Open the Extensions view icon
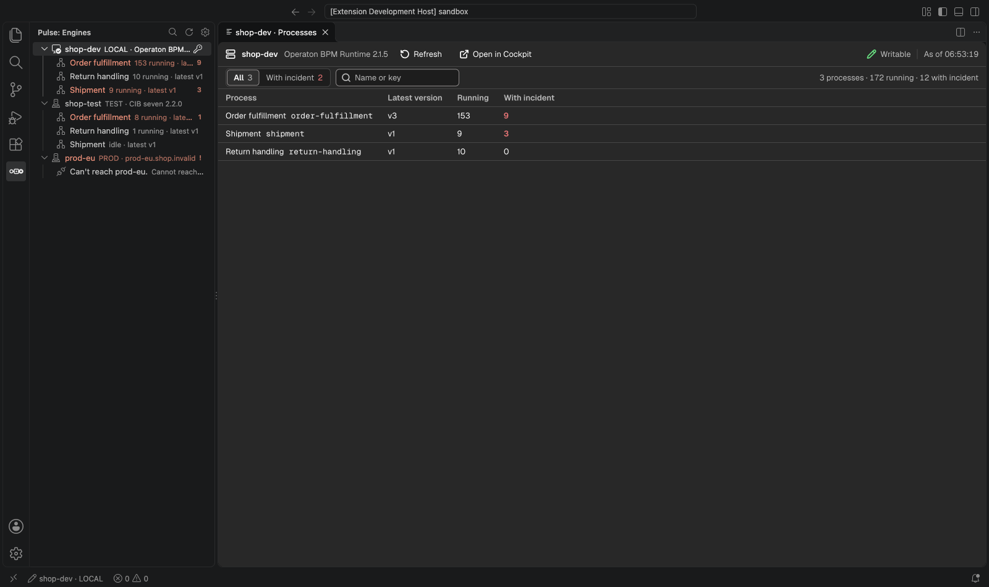The image size is (989, 587). point(16,144)
